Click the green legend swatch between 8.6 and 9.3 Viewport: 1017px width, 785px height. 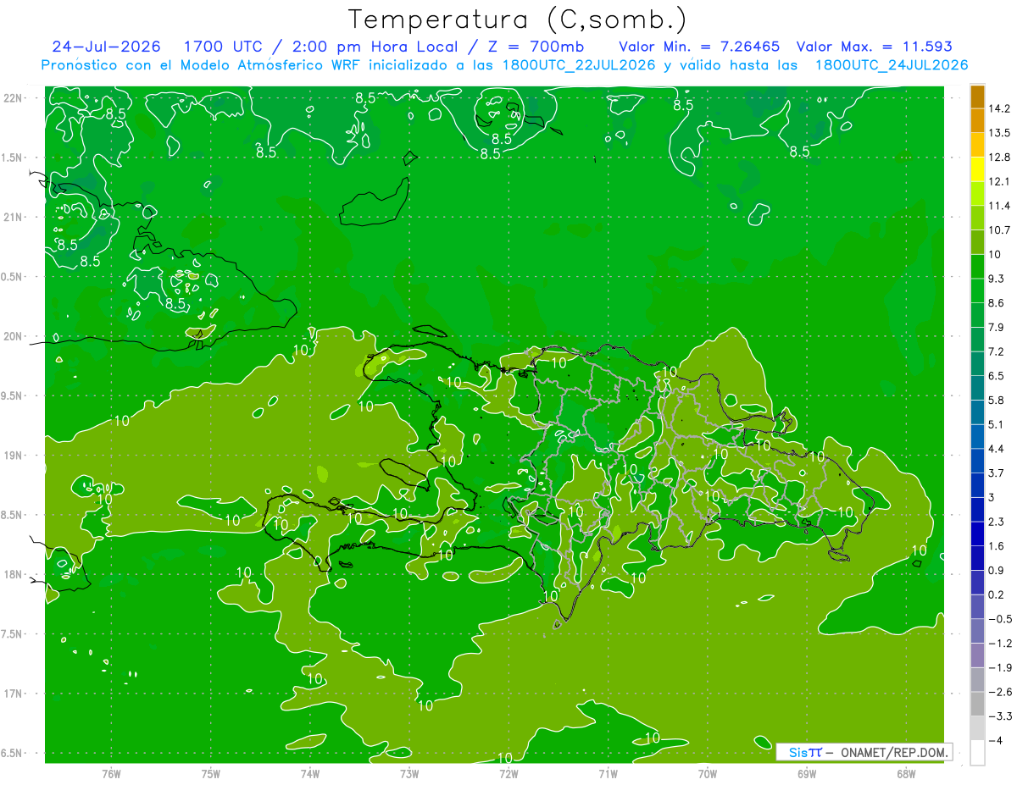point(977,290)
